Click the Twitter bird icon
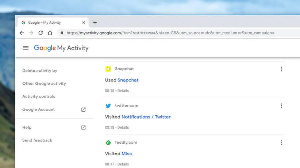The width and height of the screenshot is (300, 168). (x=108, y=106)
